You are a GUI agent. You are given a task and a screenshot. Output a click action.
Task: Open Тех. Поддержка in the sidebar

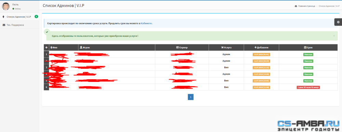point(19,25)
